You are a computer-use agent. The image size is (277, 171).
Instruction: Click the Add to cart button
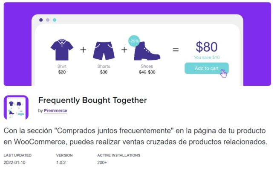point(207,68)
